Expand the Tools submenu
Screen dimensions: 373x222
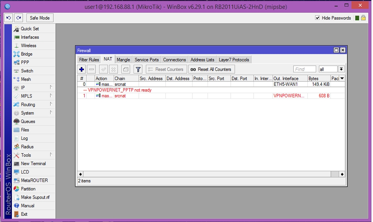point(51,155)
